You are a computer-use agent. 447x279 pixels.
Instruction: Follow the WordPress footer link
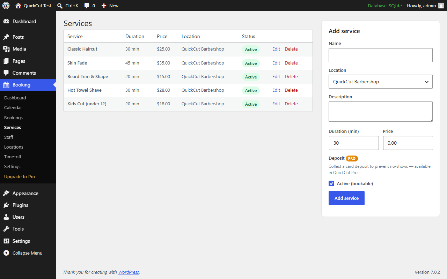[x=129, y=272]
